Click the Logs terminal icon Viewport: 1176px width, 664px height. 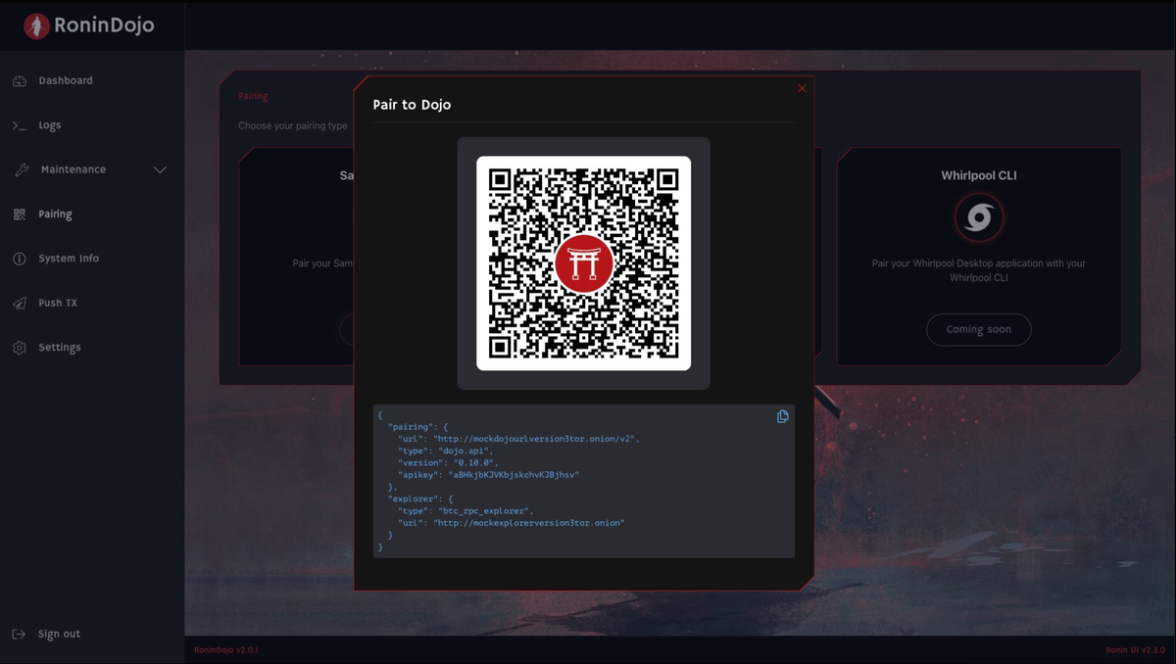20,125
